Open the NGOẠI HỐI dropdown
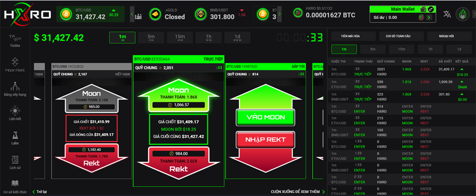The height and width of the screenshot is (196, 476). [x=450, y=36]
